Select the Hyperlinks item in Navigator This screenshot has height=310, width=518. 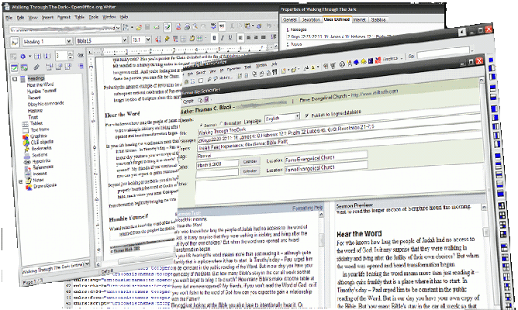(41, 161)
